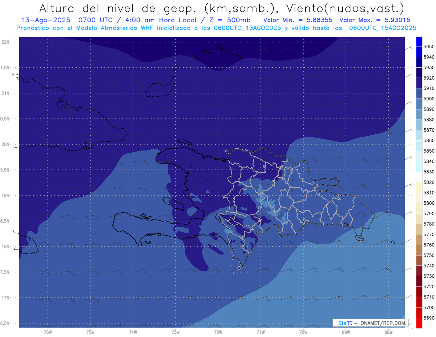The image size is (436, 337).
Task: Select the valid-until stamp '0600UTC_15AGO2025'
Action: pos(383,28)
